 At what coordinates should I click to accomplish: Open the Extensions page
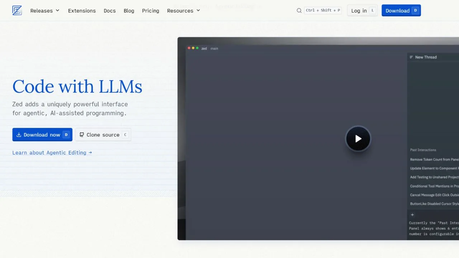click(x=82, y=11)
